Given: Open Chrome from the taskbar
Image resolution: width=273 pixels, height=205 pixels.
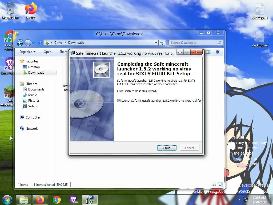Looking at the screenshot, I should (x=57, y=200).
